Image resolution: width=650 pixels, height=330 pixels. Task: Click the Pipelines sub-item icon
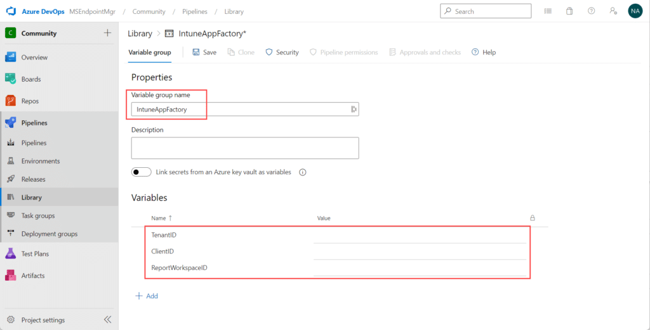click(x=11, y=143)
